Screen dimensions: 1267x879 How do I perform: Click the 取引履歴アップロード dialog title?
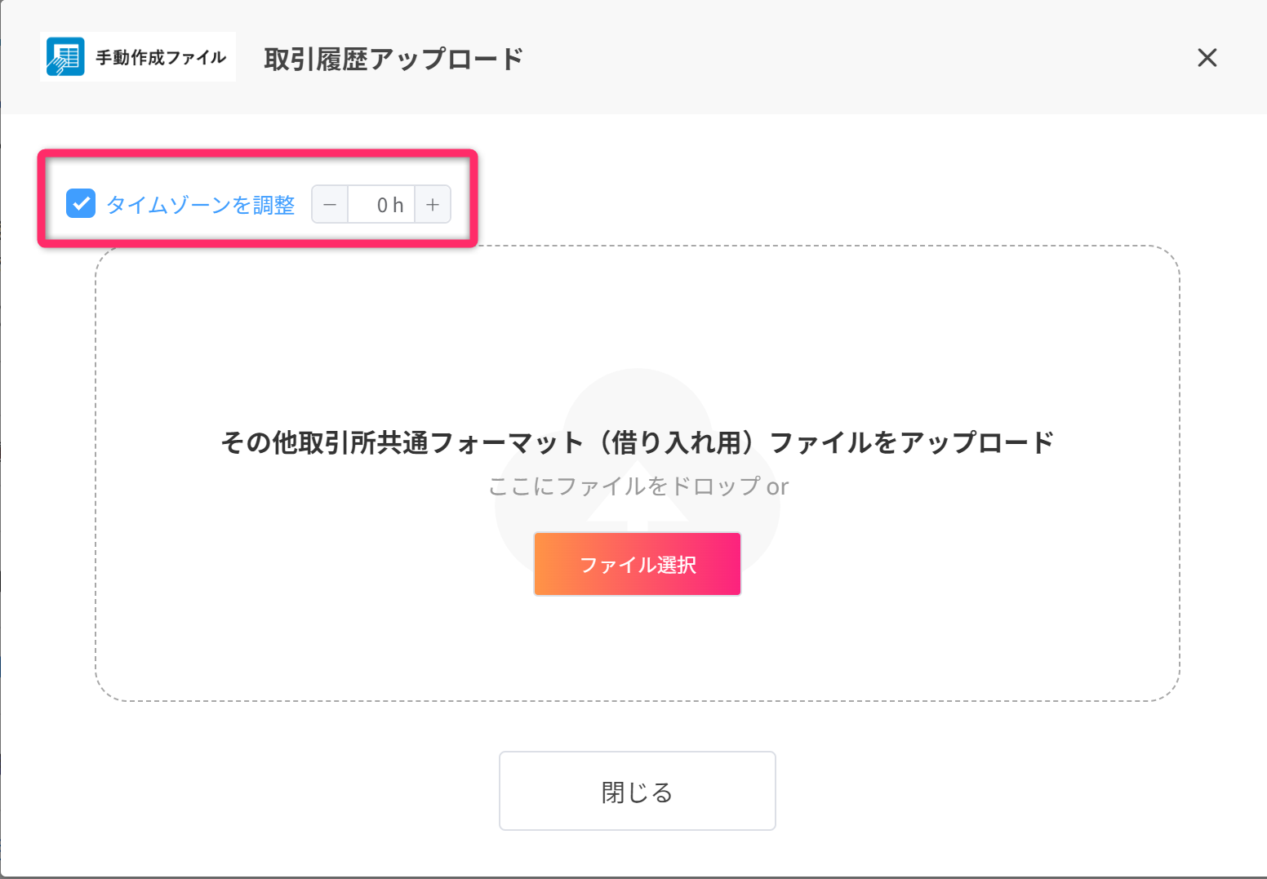pos(393,59)
